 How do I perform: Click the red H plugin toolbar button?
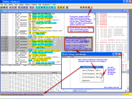click(89, 7)
